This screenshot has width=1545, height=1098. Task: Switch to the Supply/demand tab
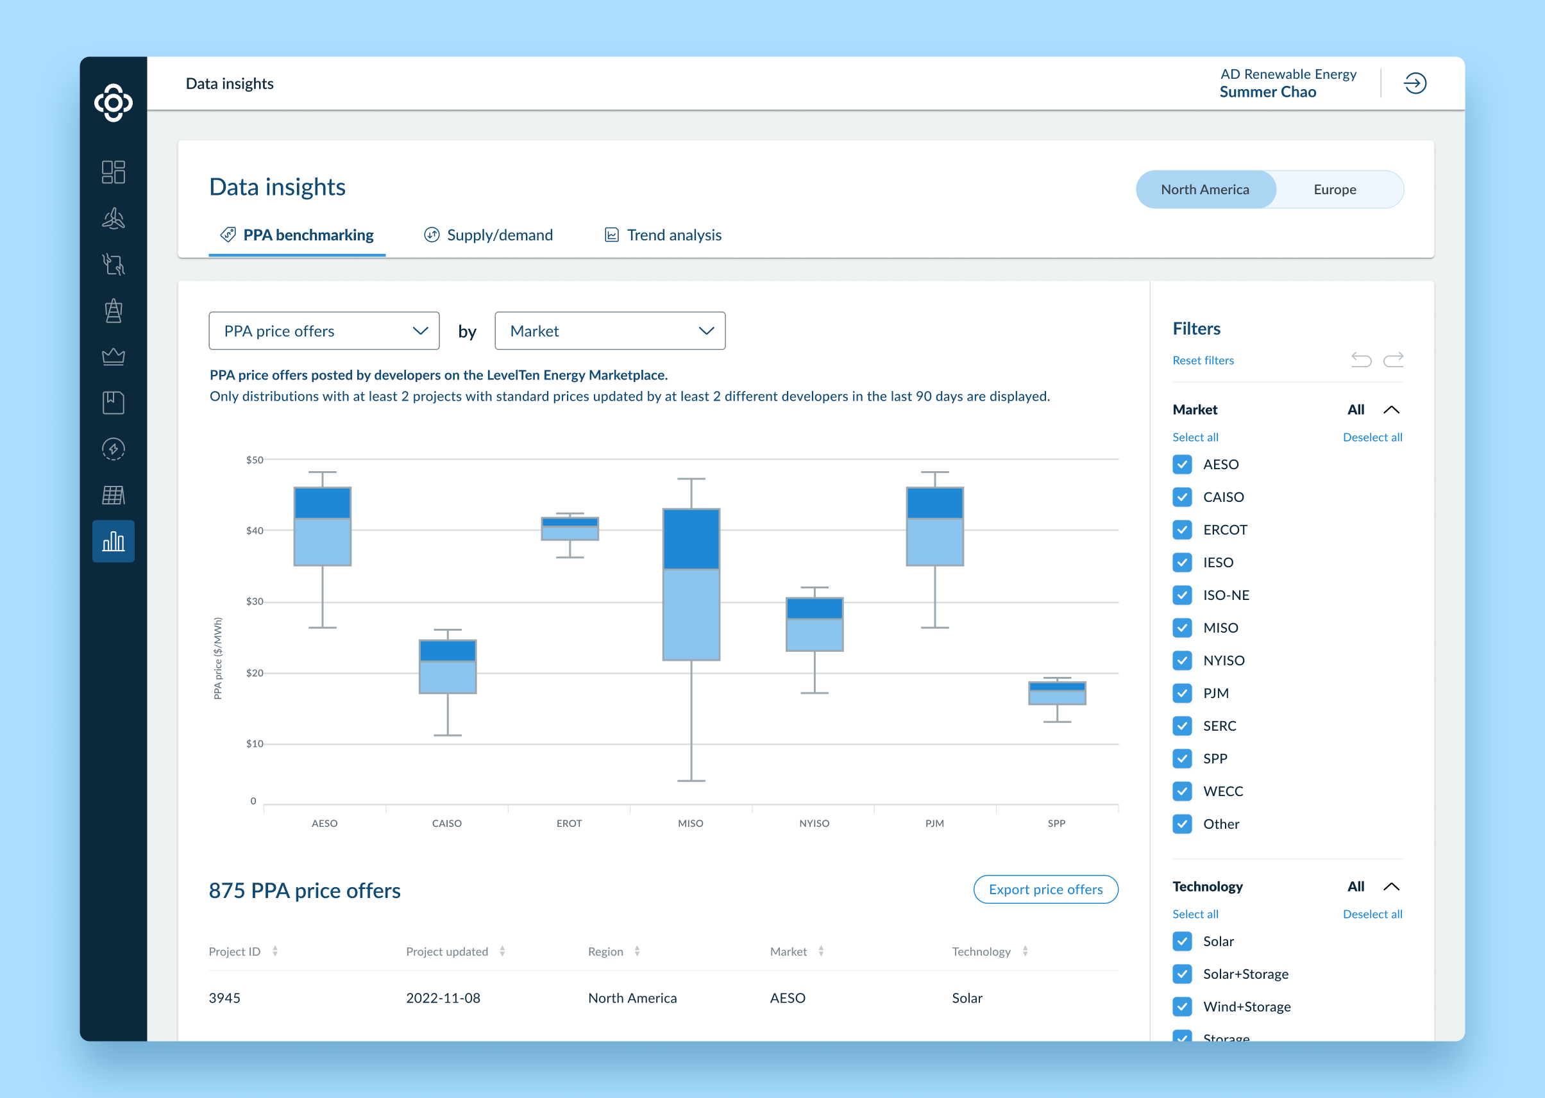pos(487,235)
